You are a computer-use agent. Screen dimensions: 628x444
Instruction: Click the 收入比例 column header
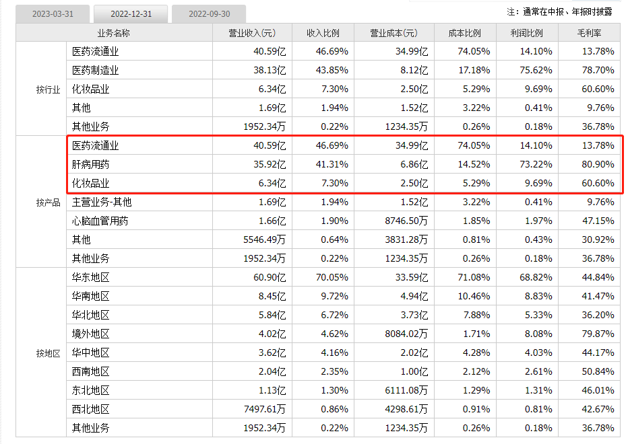tap(323, 33)
